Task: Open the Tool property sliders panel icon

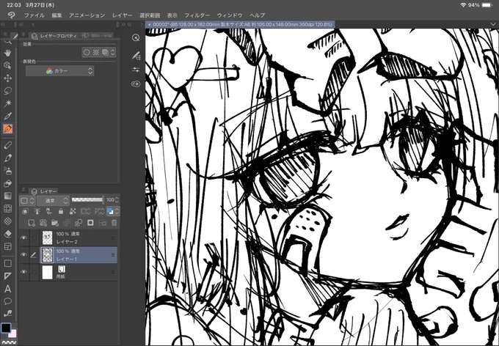Action: (x=136, y=70)
